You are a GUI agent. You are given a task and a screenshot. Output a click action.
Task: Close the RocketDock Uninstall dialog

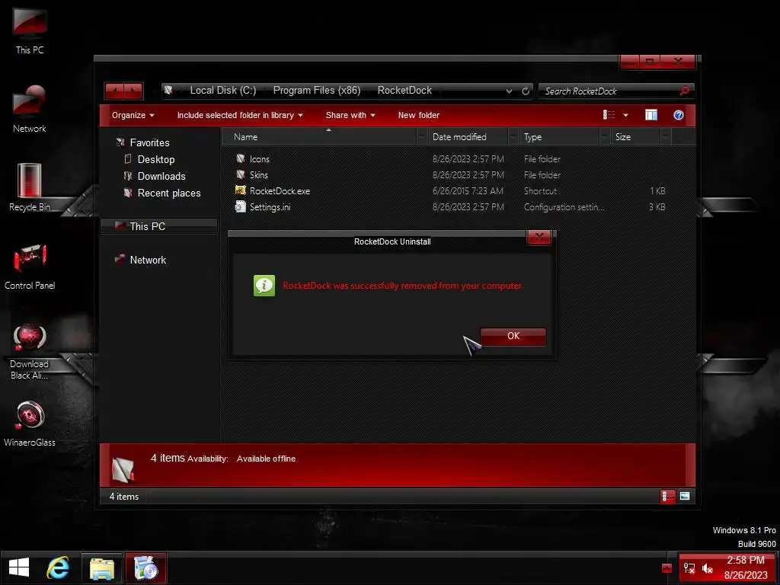point(539,238)
